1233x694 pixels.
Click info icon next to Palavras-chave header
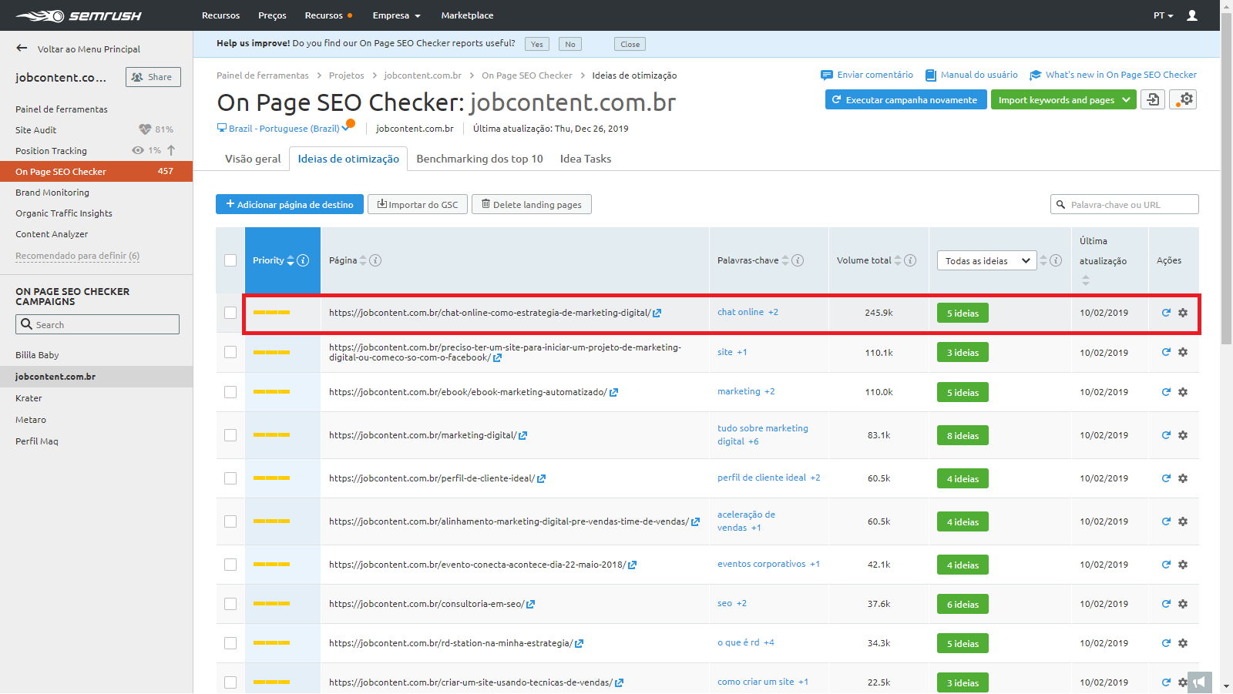point(798,260)
